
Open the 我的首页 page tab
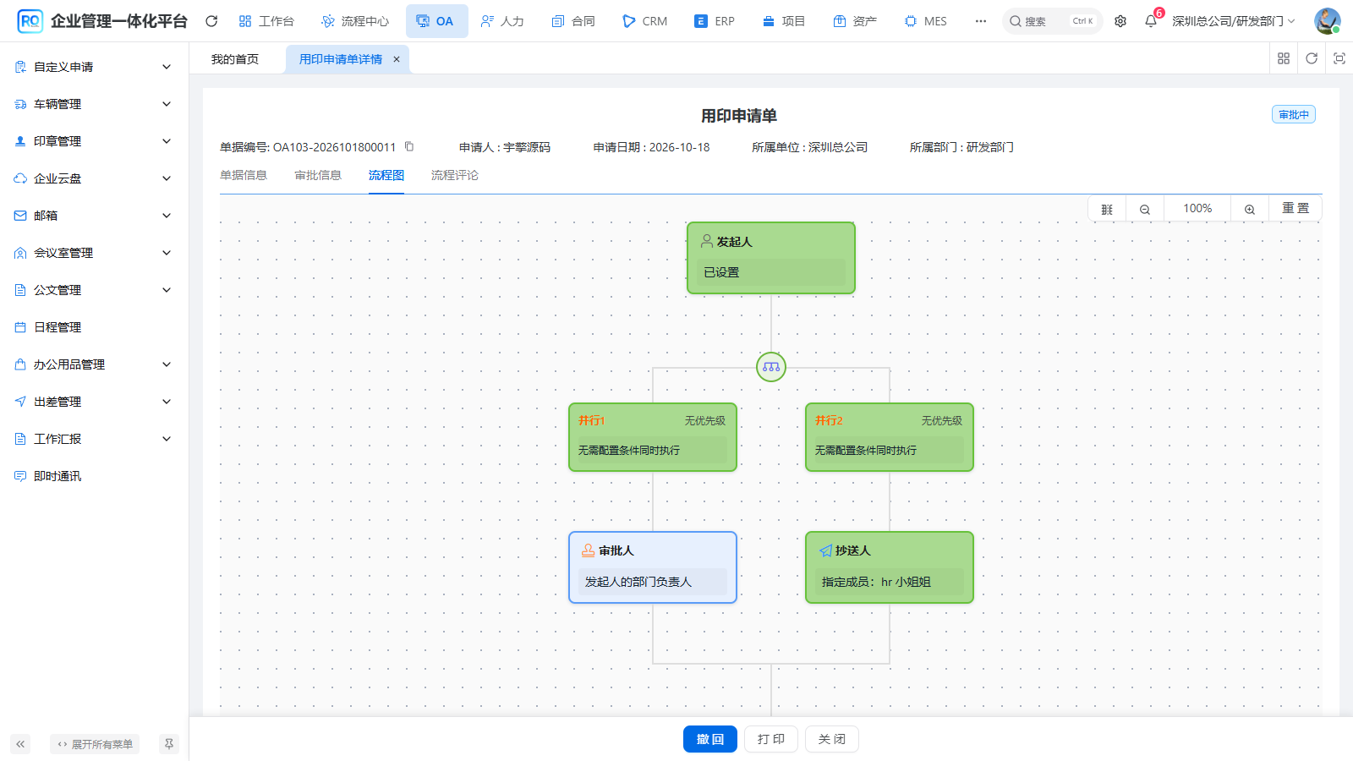point(235,59)
